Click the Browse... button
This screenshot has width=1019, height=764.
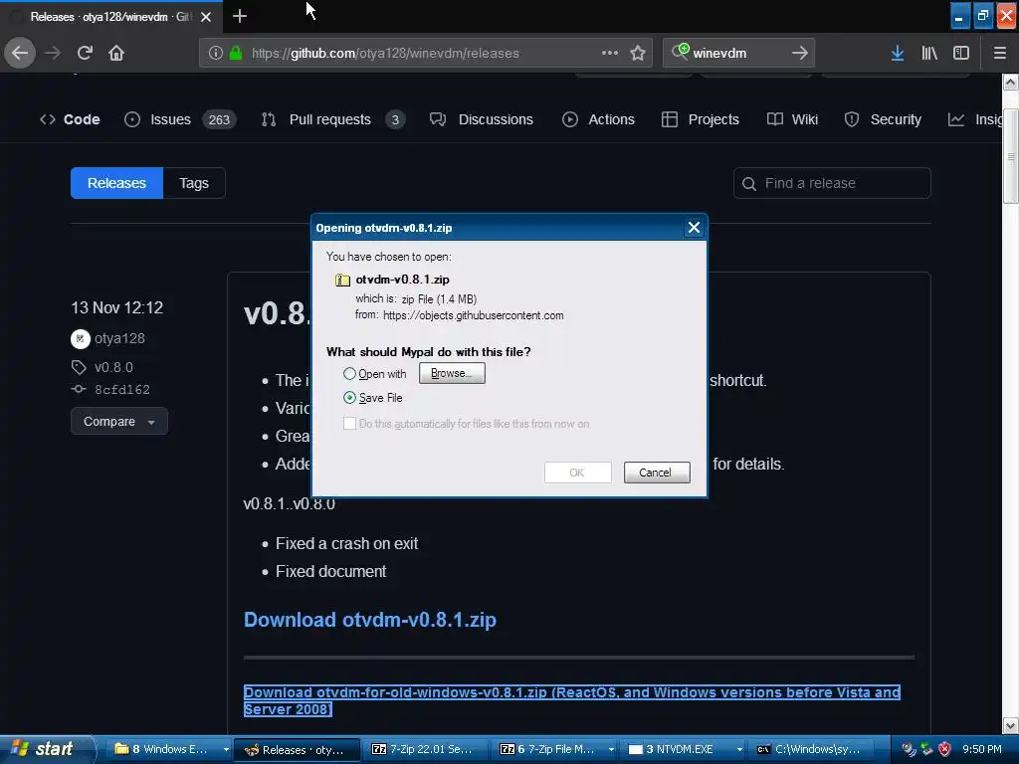452,373
